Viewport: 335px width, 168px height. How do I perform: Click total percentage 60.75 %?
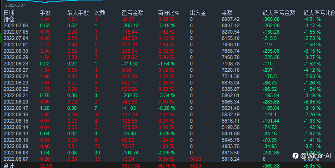click(167, 166)
